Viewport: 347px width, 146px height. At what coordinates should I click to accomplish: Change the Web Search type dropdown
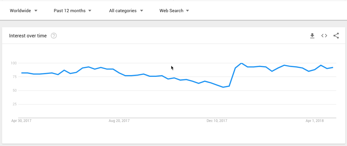pos(174,11)
